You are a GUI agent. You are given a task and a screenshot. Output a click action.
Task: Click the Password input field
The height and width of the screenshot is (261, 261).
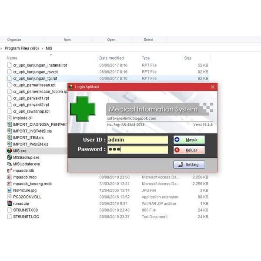click(x=137, y=149)
